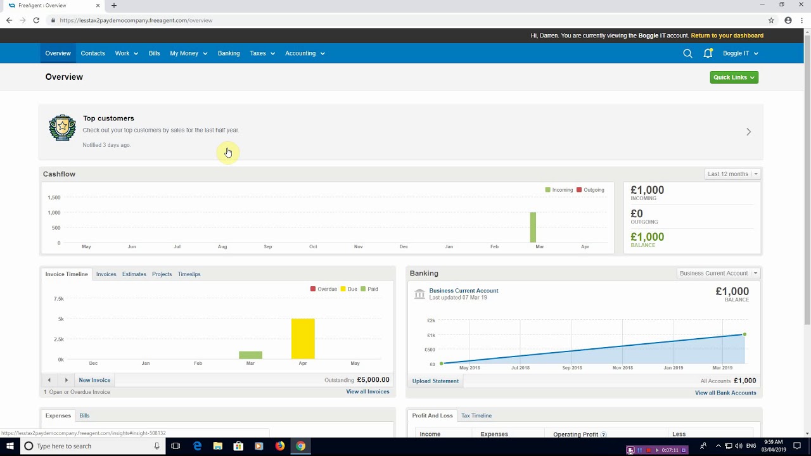Open the notifications bell
This screenshot has width=811, height=456.
[708, 53]
